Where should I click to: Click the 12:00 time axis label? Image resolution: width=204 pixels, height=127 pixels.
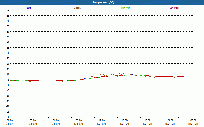[x=101, y=120]
